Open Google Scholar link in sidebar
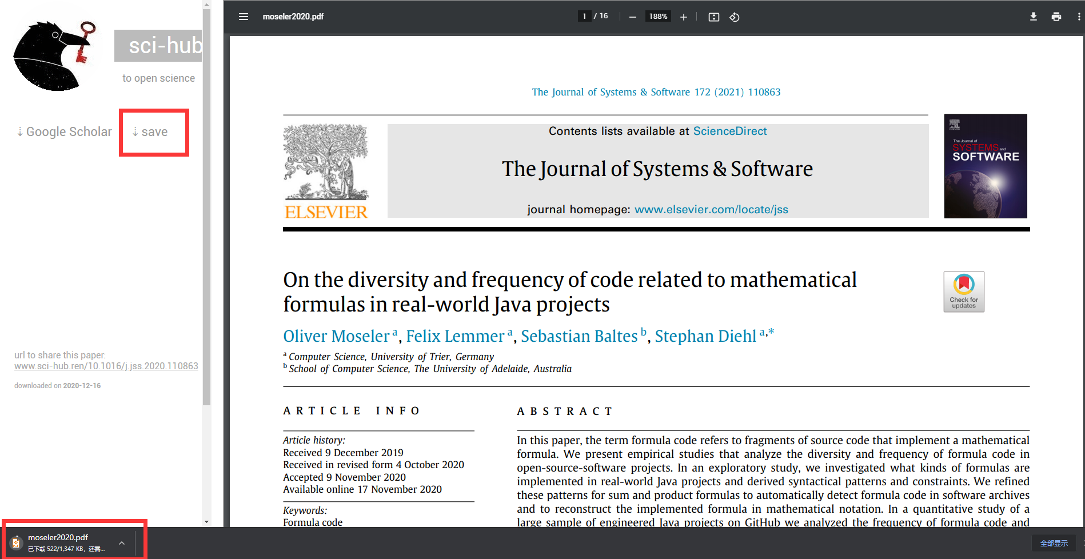Image resolution: width=1085 pixels, height=559 pixels. [x=64, y=132]
